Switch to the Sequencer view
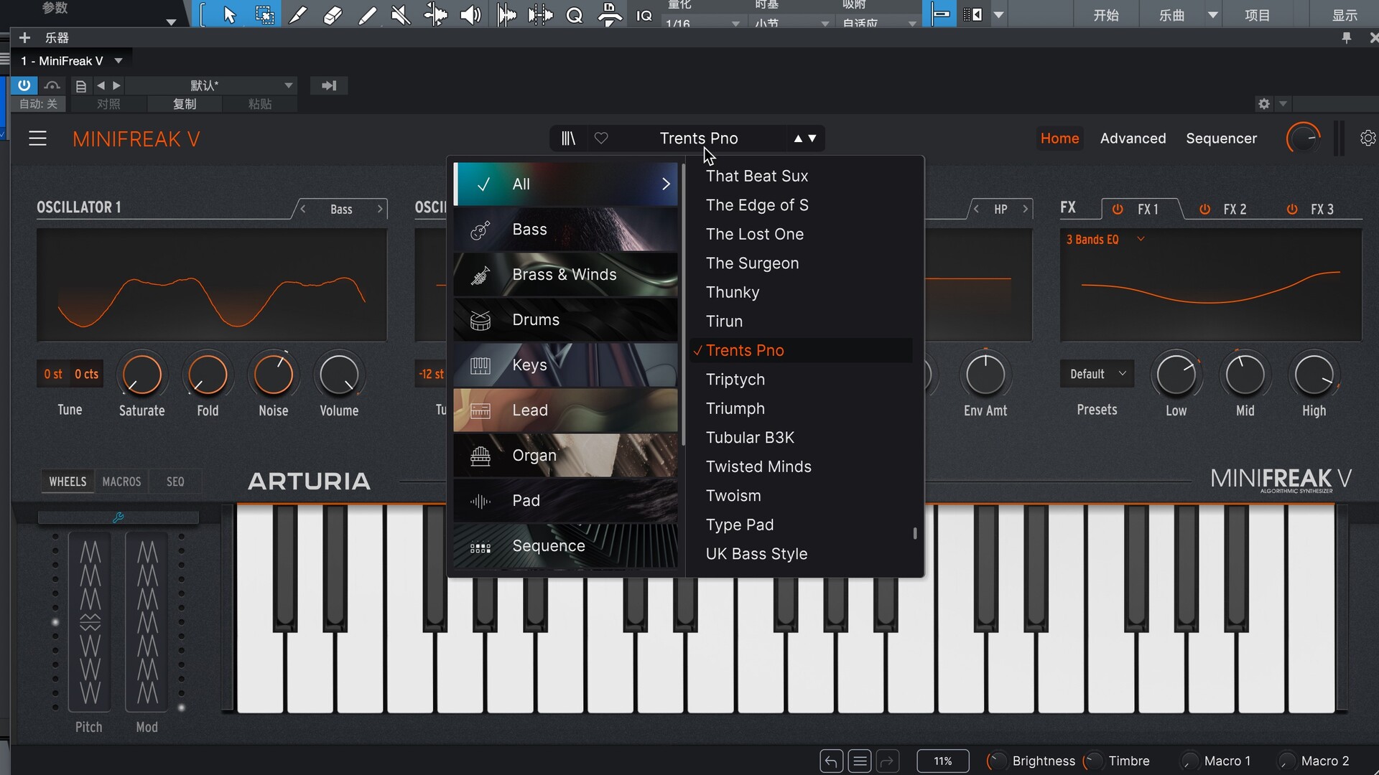The image size is (1379, 775). [1221, 138]
